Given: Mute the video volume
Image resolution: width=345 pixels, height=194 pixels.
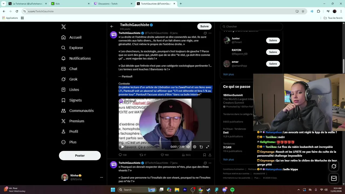Looking at the screenshot, I should (x=188, y=147).
